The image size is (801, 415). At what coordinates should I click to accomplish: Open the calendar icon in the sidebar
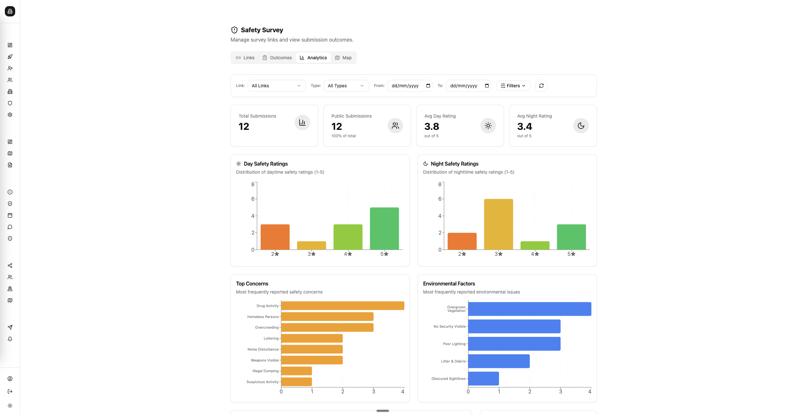10,215
